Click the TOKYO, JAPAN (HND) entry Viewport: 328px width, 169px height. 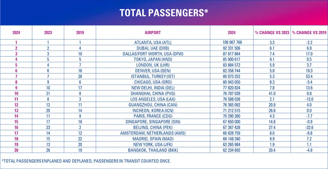point(153,60)
